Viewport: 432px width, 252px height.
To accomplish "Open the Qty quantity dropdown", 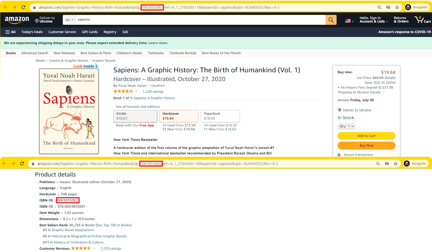I will pyautogui.click(x=346, y=126).
